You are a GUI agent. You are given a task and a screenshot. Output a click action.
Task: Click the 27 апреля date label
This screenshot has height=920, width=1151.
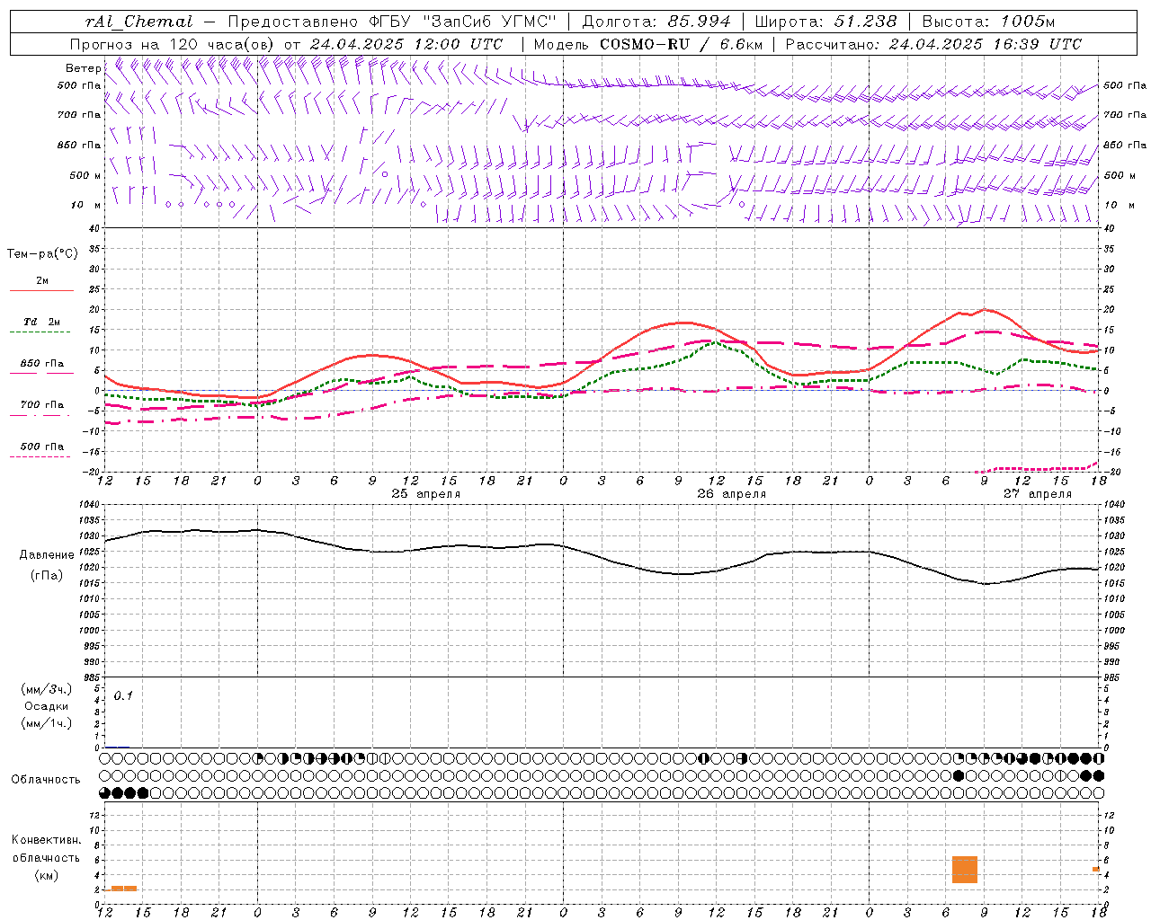[x=1038, y=493]
